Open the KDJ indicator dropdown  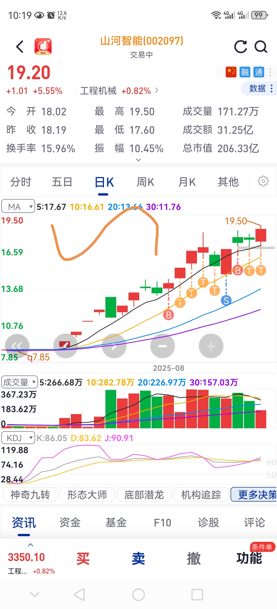click(18, 438)
